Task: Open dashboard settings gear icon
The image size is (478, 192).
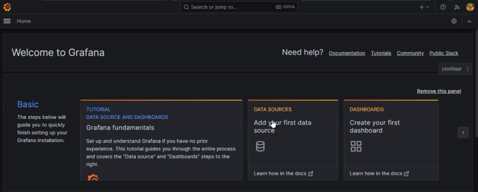Action: pyautogui.click(x=454, y=21)
